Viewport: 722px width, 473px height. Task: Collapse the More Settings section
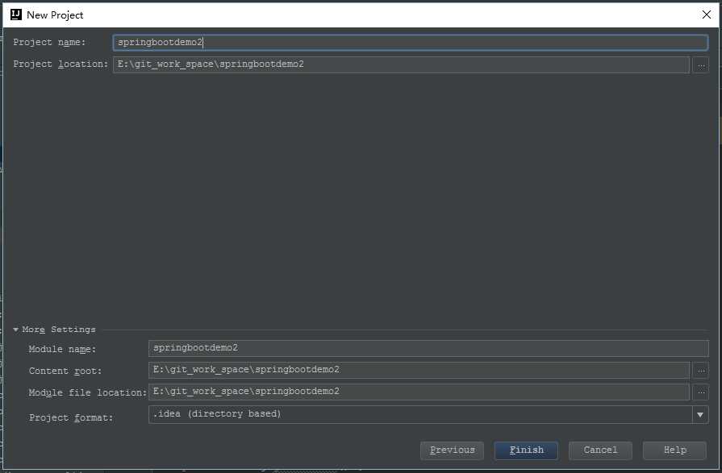click(x=15, y=330)
